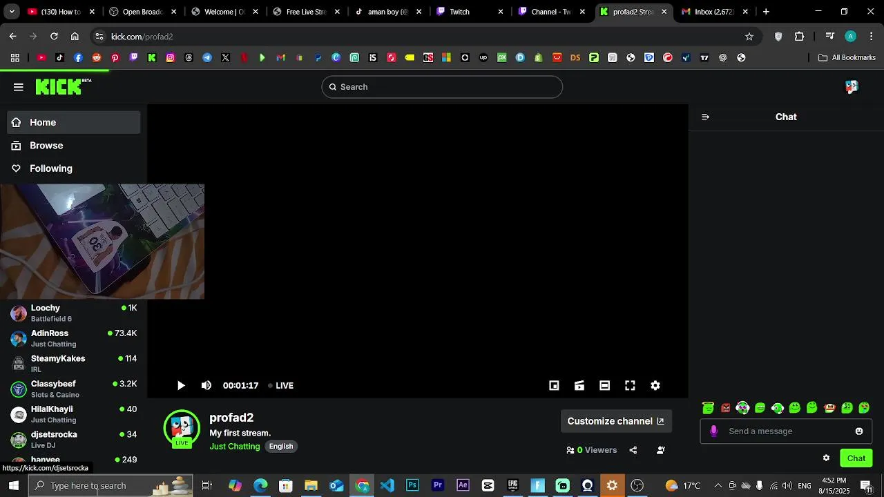884x497 pixels.
Task: Open Browse in the sidebar
Action: [x=74, y=146]
